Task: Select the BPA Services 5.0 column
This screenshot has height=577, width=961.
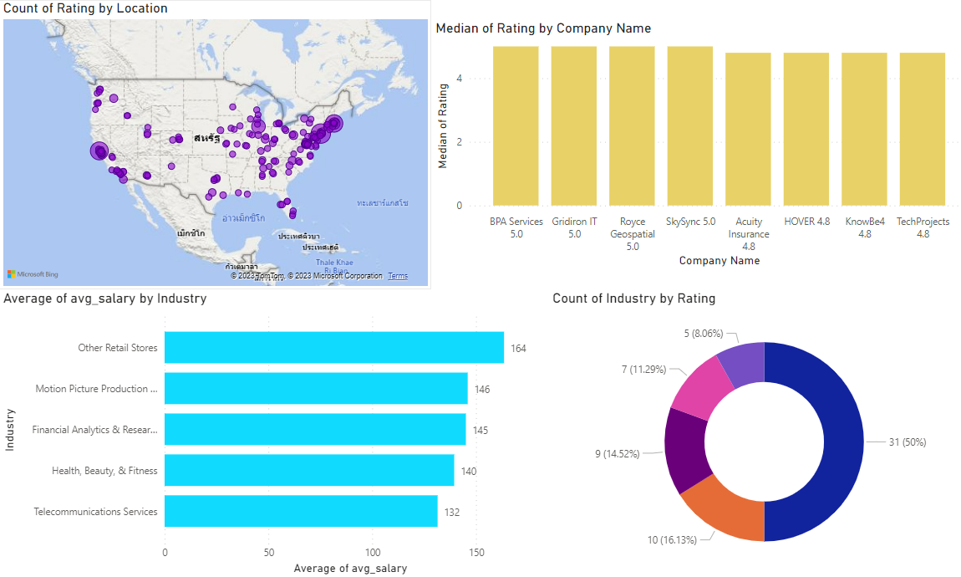Action: (x=516, y=125)
